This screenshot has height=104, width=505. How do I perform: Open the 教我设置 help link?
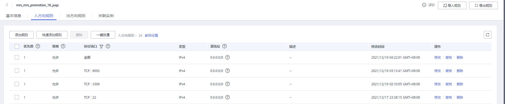click(x=151, y=36)
